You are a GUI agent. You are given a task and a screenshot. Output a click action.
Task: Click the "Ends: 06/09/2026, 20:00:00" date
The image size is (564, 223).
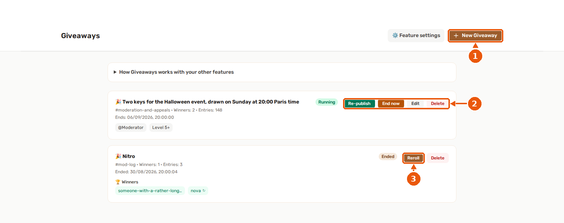(x=145, y=117)
